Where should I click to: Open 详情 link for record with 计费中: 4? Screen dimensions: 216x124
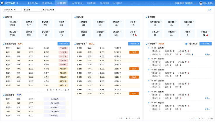click(208, 54)
